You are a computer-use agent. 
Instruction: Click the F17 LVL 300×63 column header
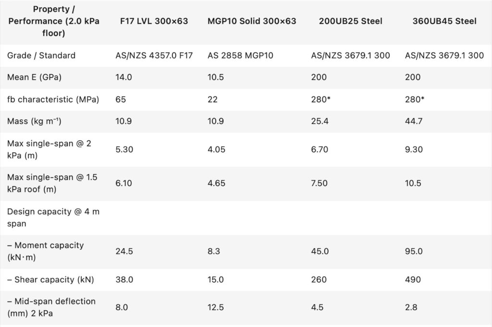click(x=154, y=21)
